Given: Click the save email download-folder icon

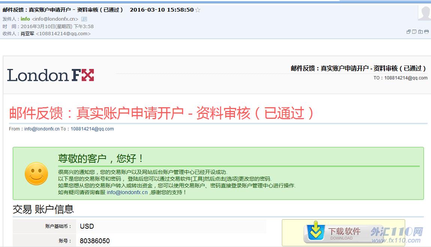Looking at the screenshot, I should (x=421, y=32).
